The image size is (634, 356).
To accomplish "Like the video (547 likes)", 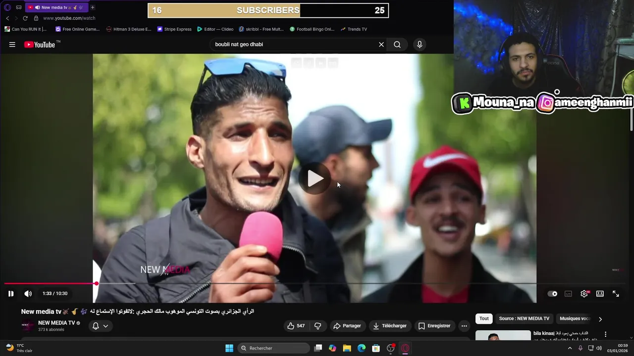I will pyautogui.click(x=296, y=326).
